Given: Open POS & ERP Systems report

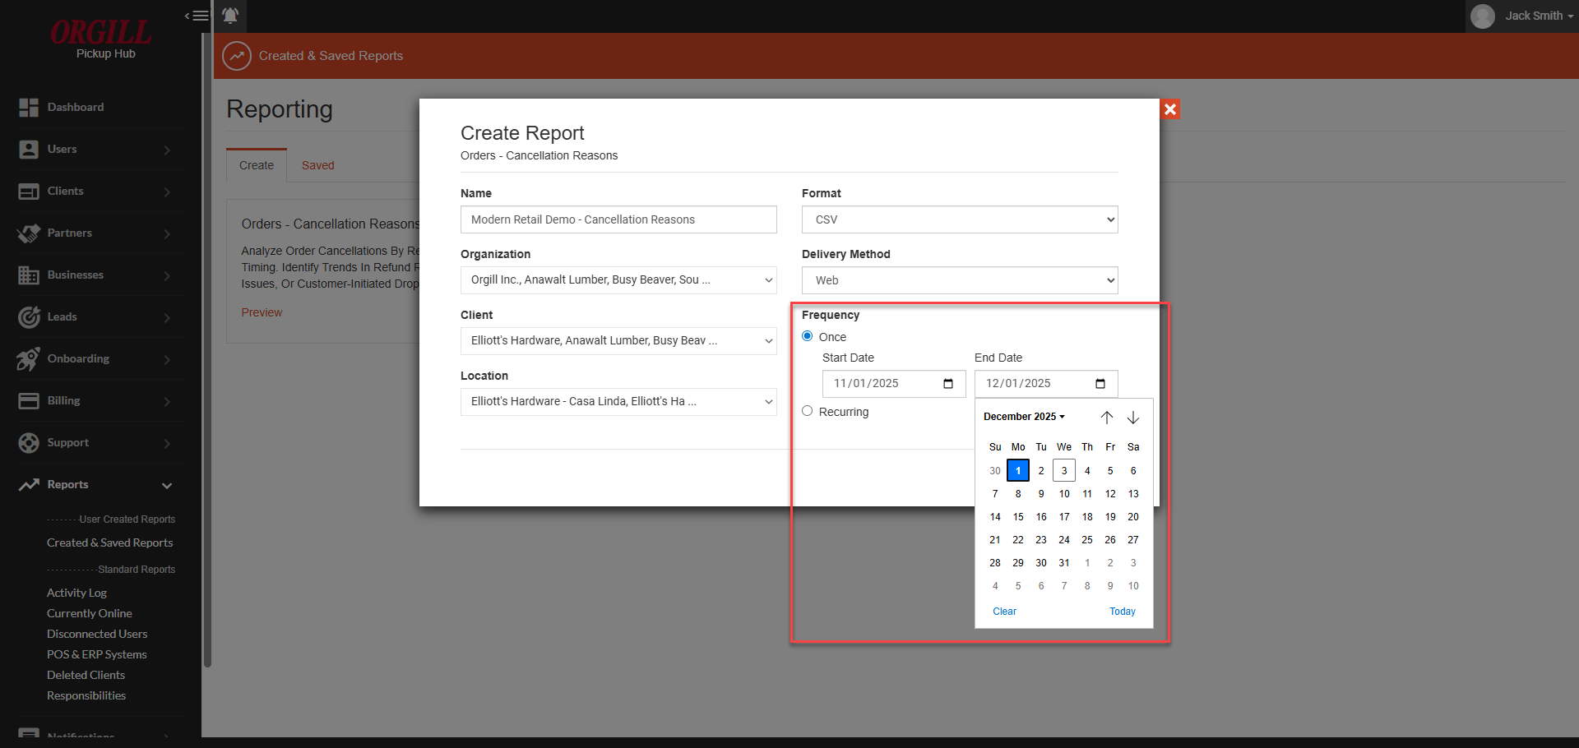Looking at the screenshot, I should click(x=97, y=654).
